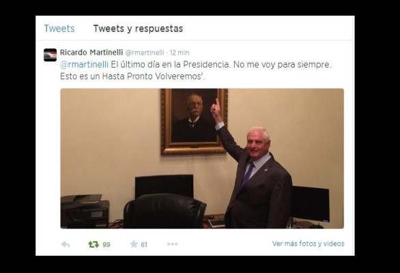This screenshot has width=400, height=273.
Task: Click the printer in the photo corner
Action: (x=85, y=212)
